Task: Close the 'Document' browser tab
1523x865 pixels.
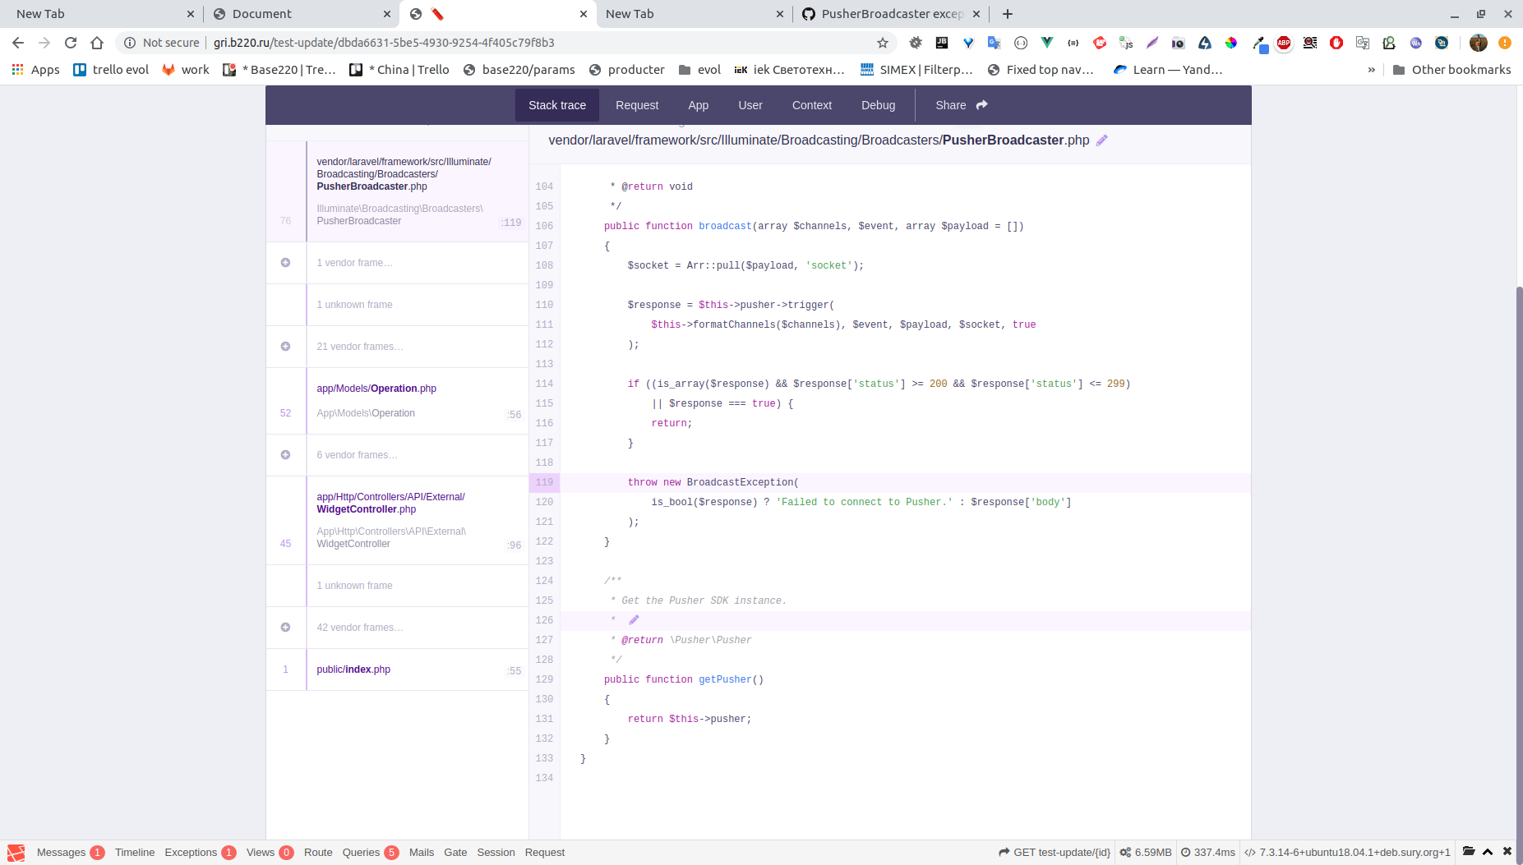Action: (387, 14)
